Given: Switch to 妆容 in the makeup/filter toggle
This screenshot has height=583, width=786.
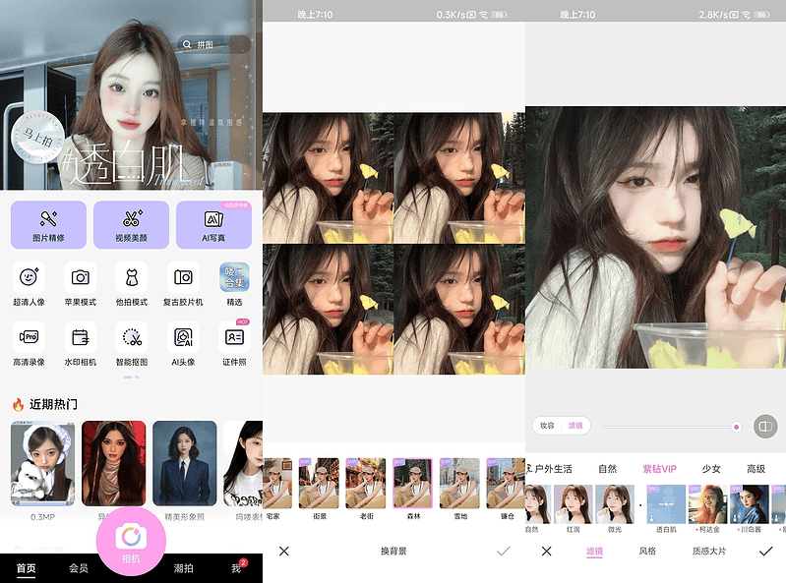Looking at the screenshot, I should click(x=548, y=426).
